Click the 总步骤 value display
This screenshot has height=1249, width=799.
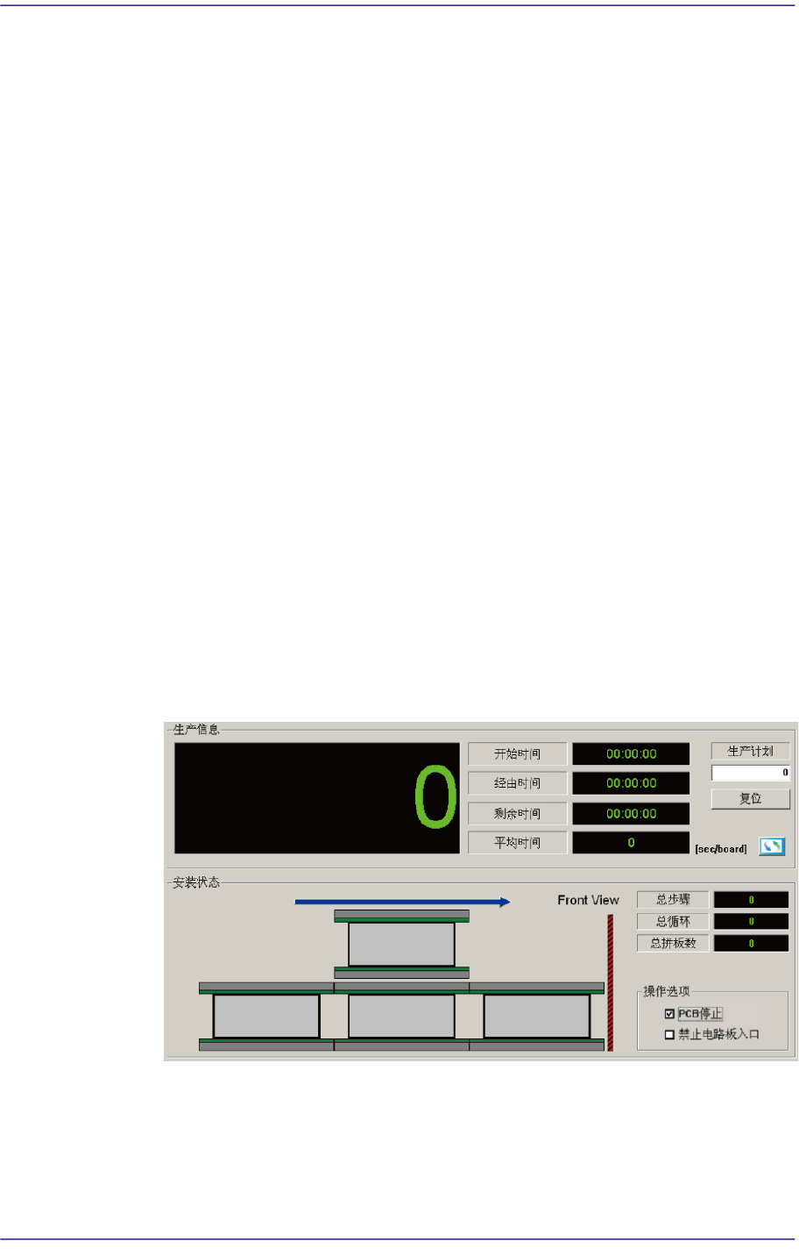pos(751,899)
